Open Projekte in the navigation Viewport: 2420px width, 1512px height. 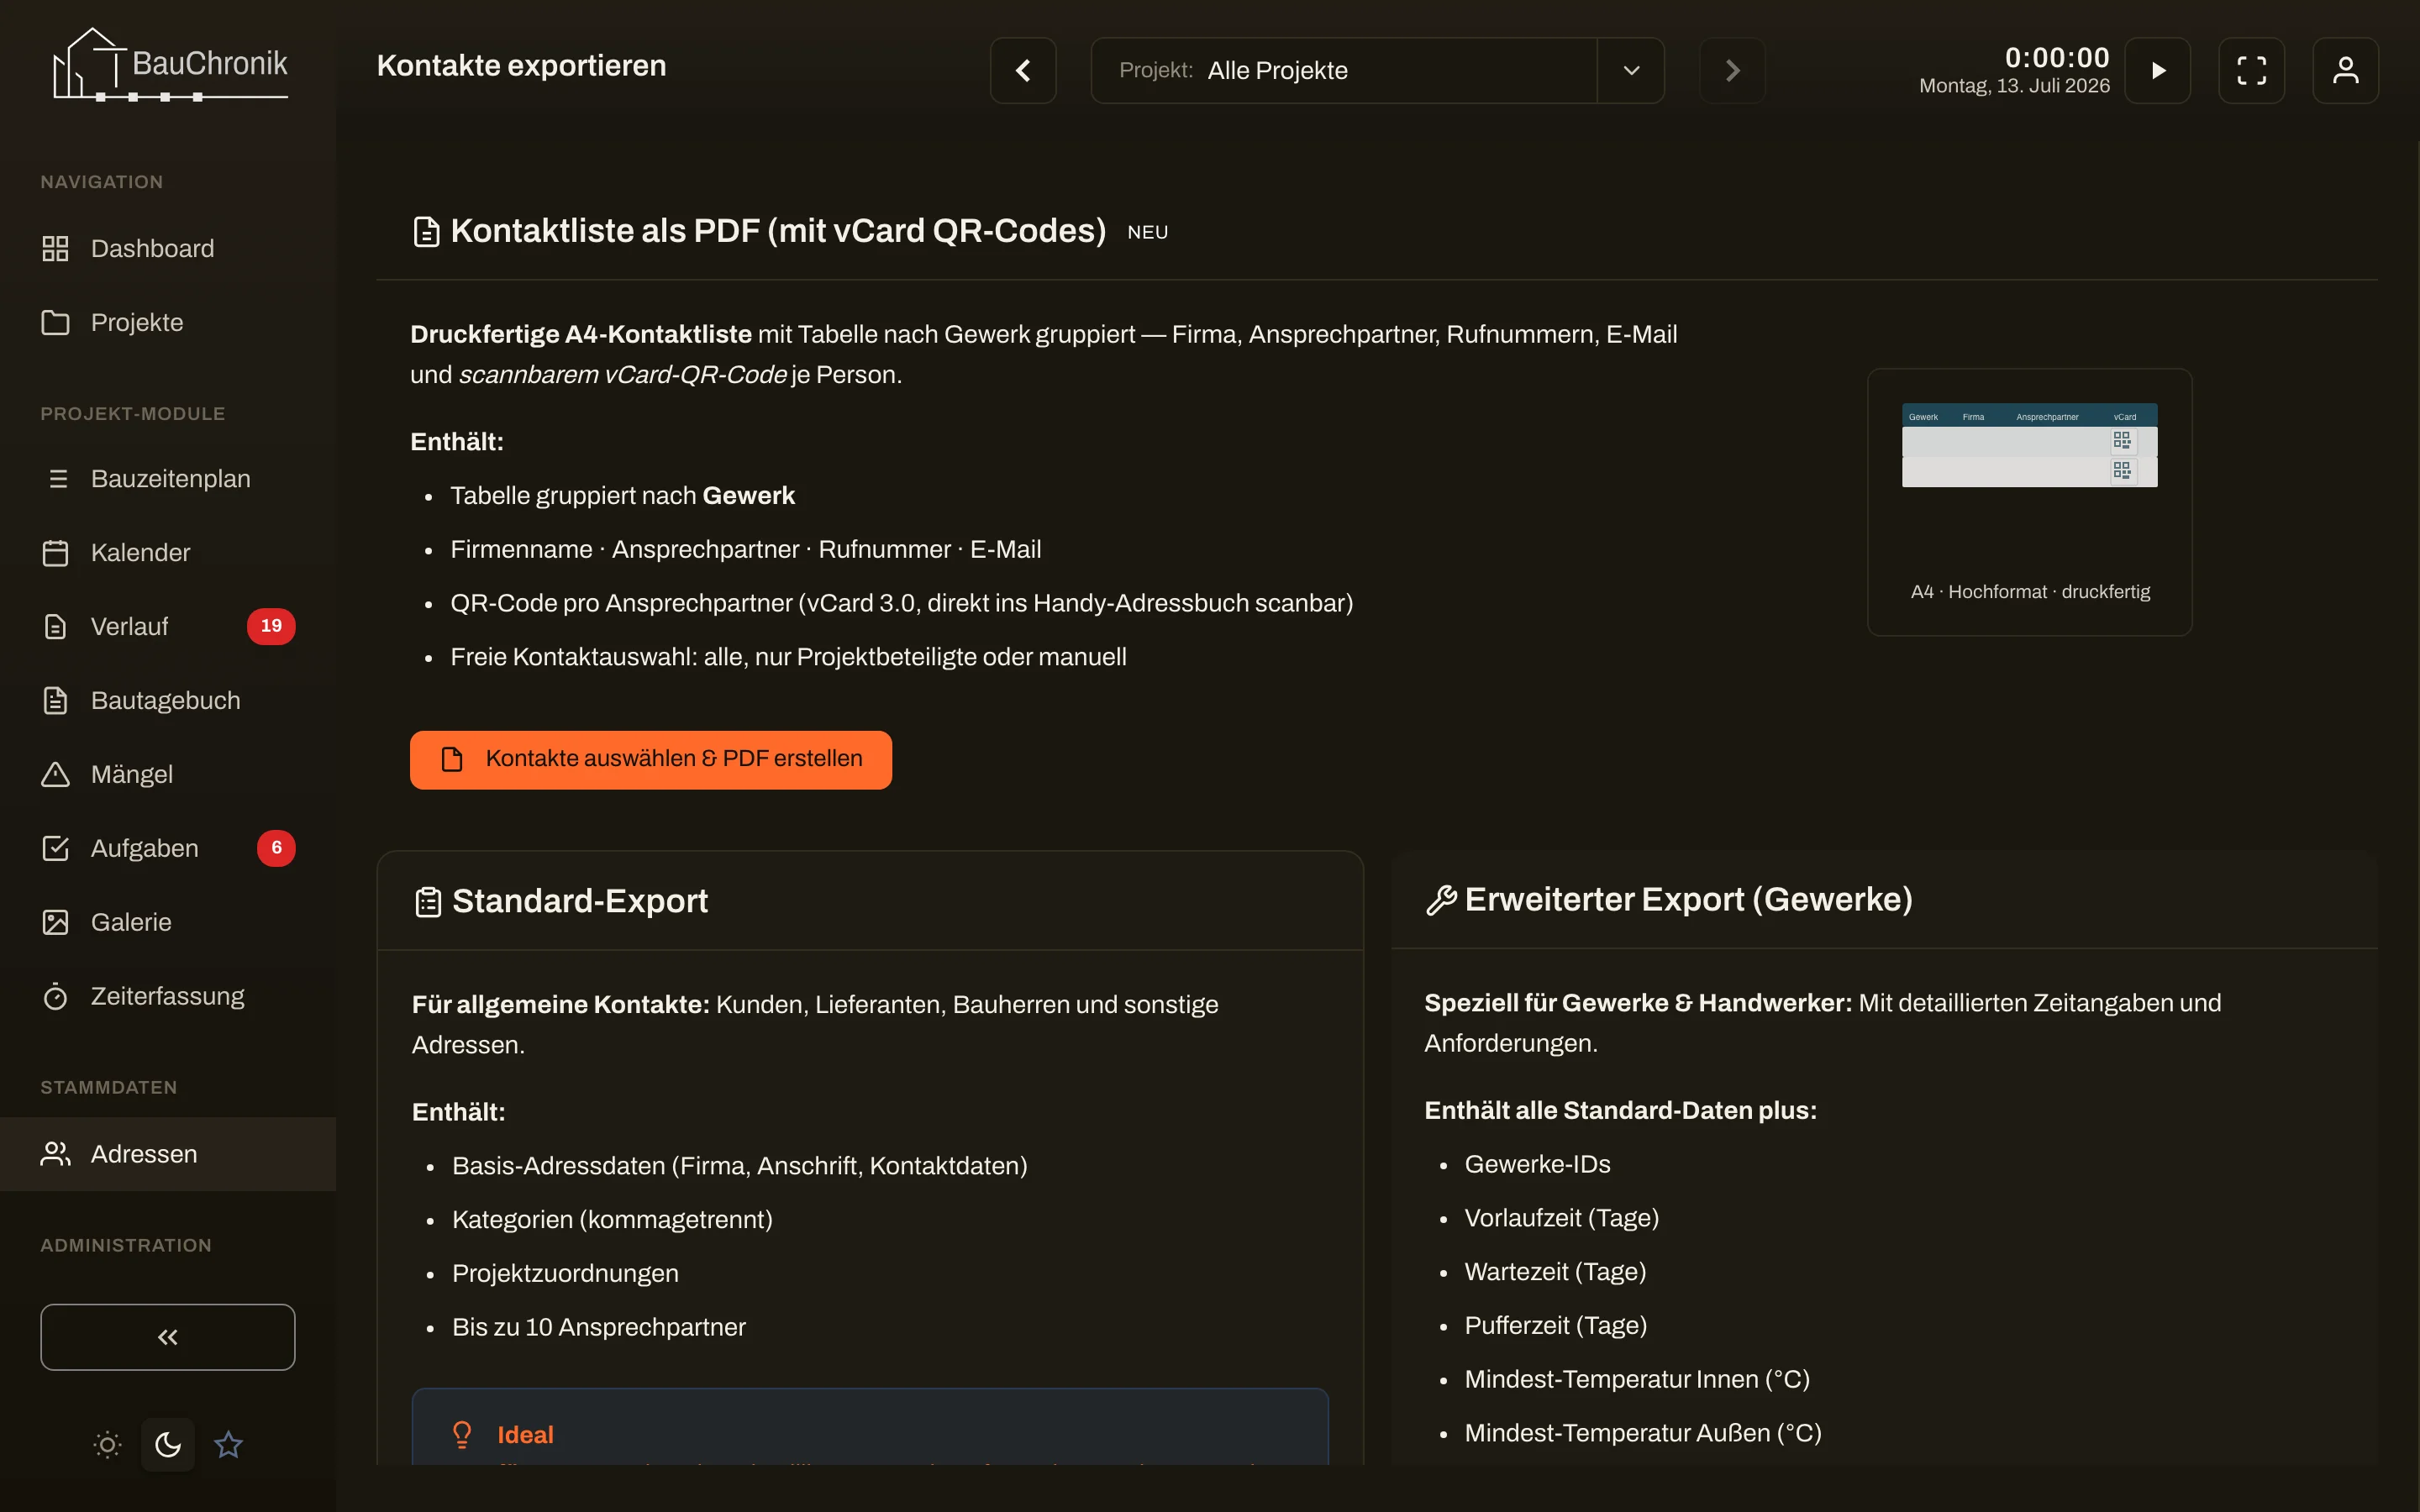(168, 323)
